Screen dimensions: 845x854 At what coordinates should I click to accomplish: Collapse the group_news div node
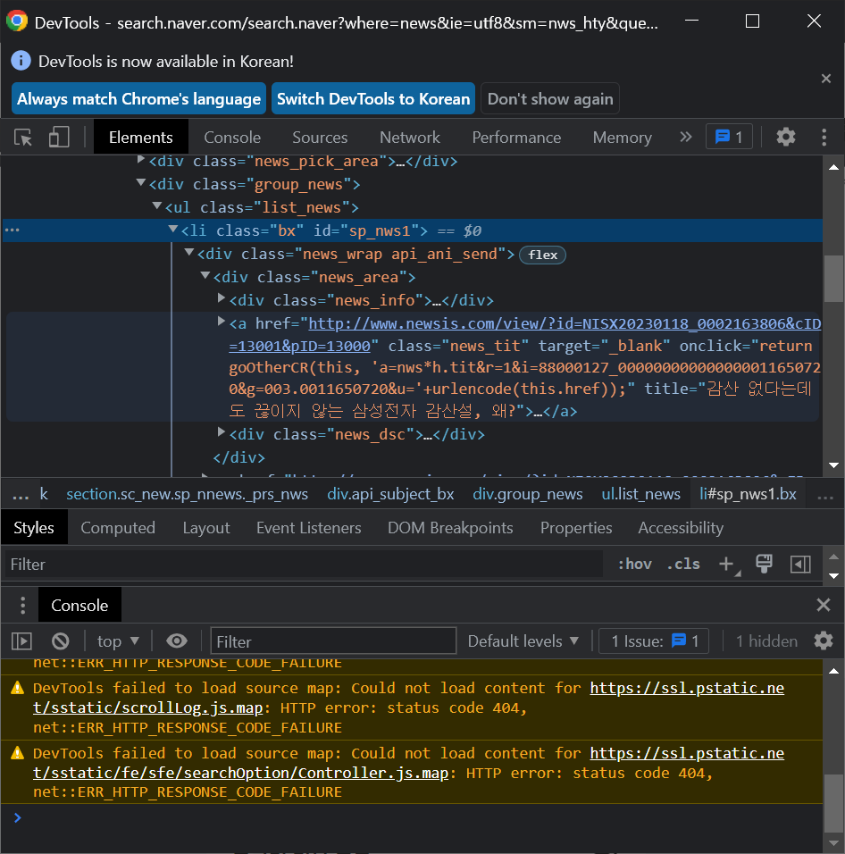pyautogui.click(x=140, y=182)
